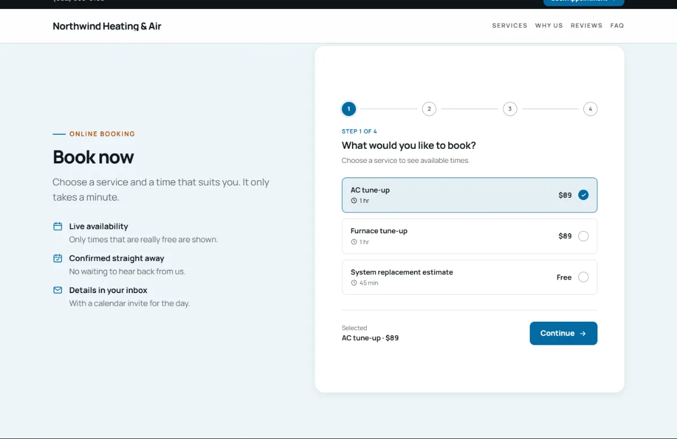The height and width of the screenshot is (439, 677).
Task: Click the clock icon under System replacement estimate
Action: click(x=354, y=283)
